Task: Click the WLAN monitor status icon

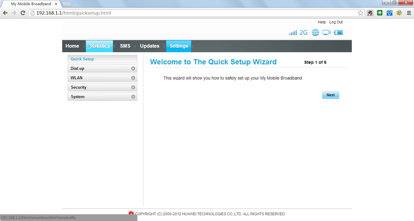Action: (326, 32)
